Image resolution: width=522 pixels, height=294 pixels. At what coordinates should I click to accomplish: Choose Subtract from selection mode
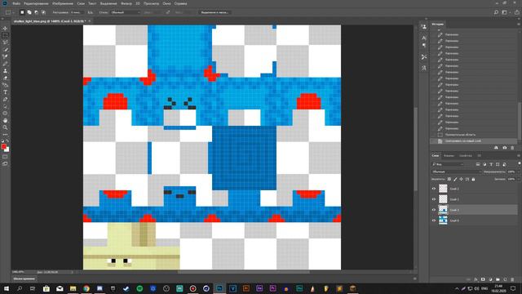pyautogui.click(x=36, y=12)
